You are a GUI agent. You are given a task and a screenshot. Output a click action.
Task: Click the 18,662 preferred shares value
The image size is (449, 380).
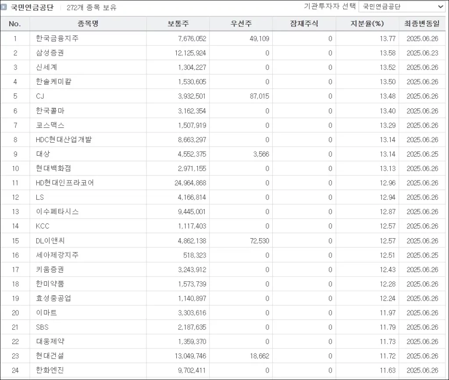tap(259, 356)
